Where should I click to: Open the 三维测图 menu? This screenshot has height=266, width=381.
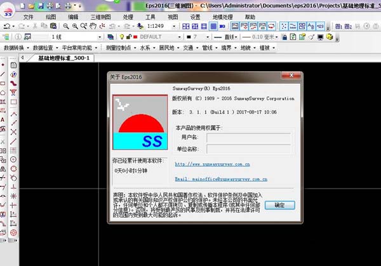(100, 17)
